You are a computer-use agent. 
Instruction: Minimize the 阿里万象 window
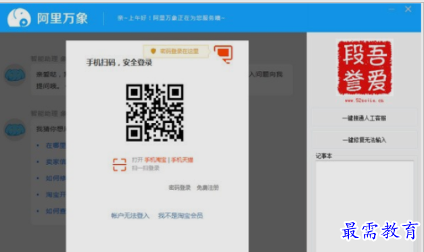[392, 9]
